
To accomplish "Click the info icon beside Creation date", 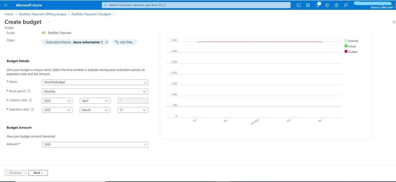I will tap(31, 100).
